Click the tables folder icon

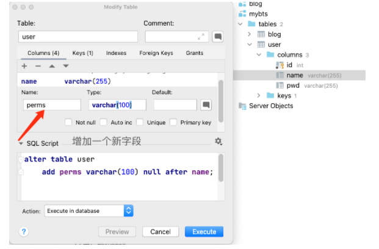coord(251,24)
